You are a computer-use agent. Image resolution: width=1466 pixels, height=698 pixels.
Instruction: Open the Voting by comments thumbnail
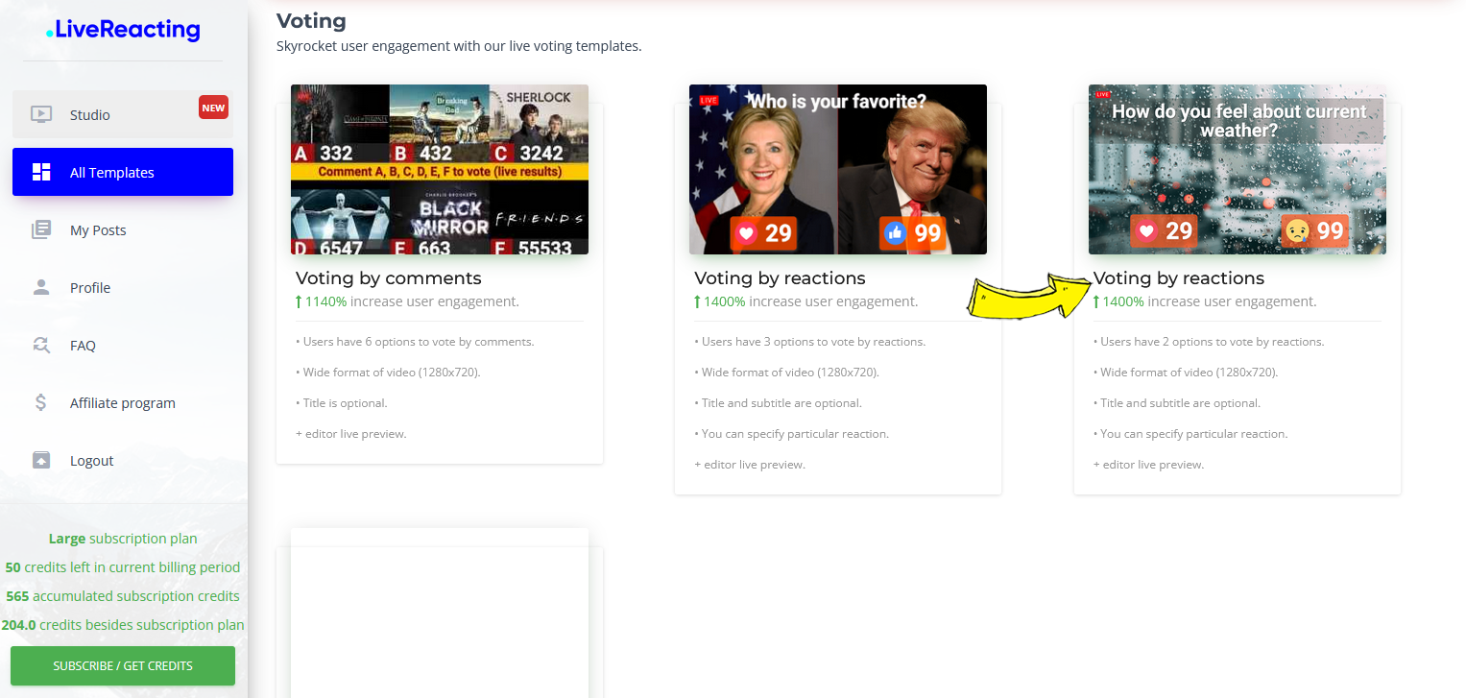pyautogui.click(x=440, y=169)
